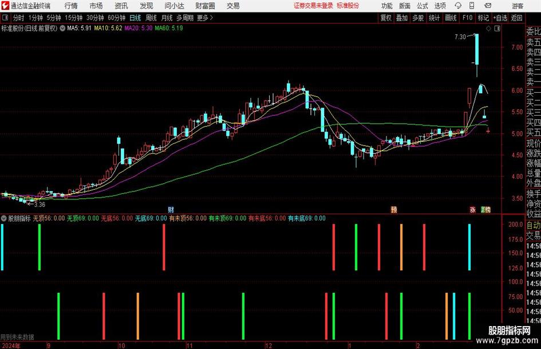Viewport: 541px width, 349px height.
Task: Click the 复权 toolbar button
Action: click(x=386, y=18)
